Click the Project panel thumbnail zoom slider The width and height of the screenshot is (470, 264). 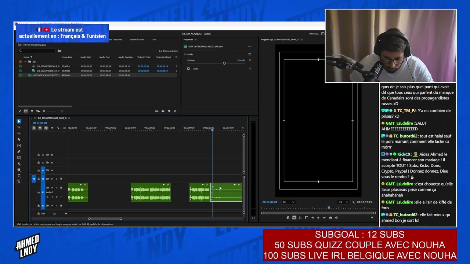tap(50, 111)
